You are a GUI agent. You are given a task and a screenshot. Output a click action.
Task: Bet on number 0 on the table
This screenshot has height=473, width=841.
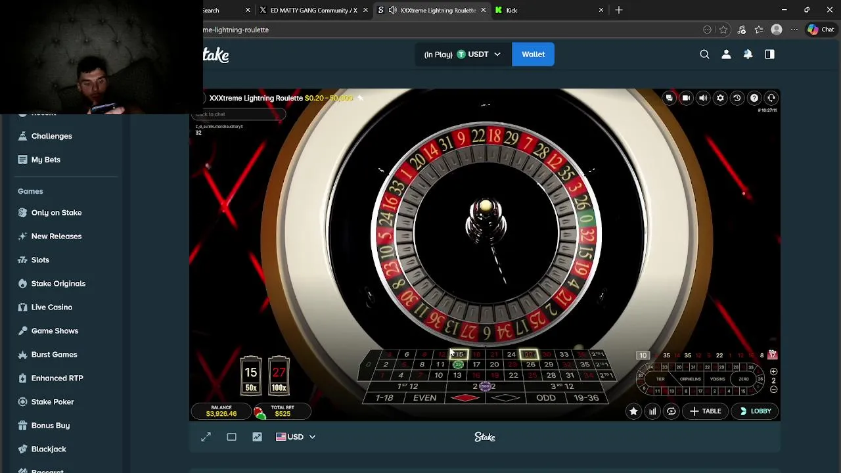pos(368,365)
